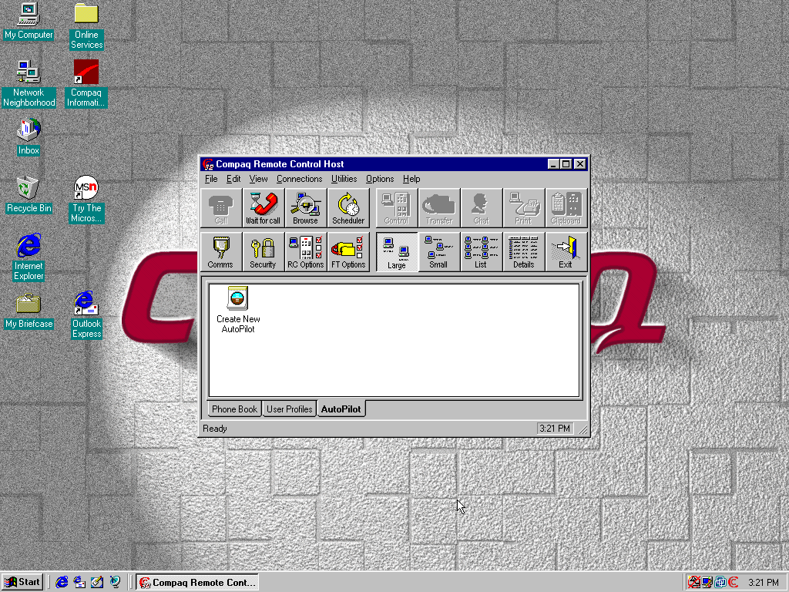Open RC Options

click(305, 251)
